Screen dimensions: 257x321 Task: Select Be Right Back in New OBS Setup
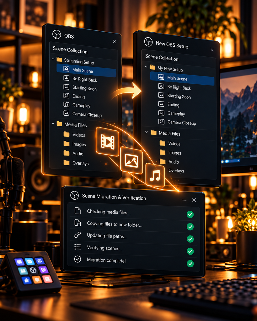(x=179, y=88)
